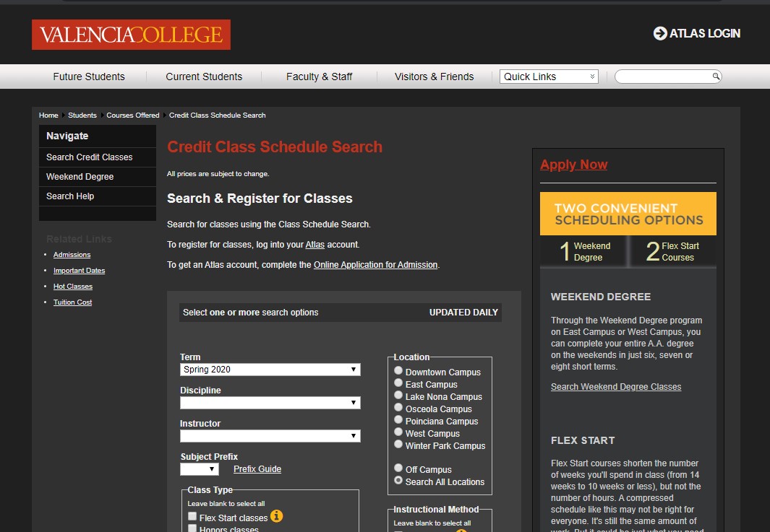Expand the Quick Links menu
The image size is (770, 532).
547,76
